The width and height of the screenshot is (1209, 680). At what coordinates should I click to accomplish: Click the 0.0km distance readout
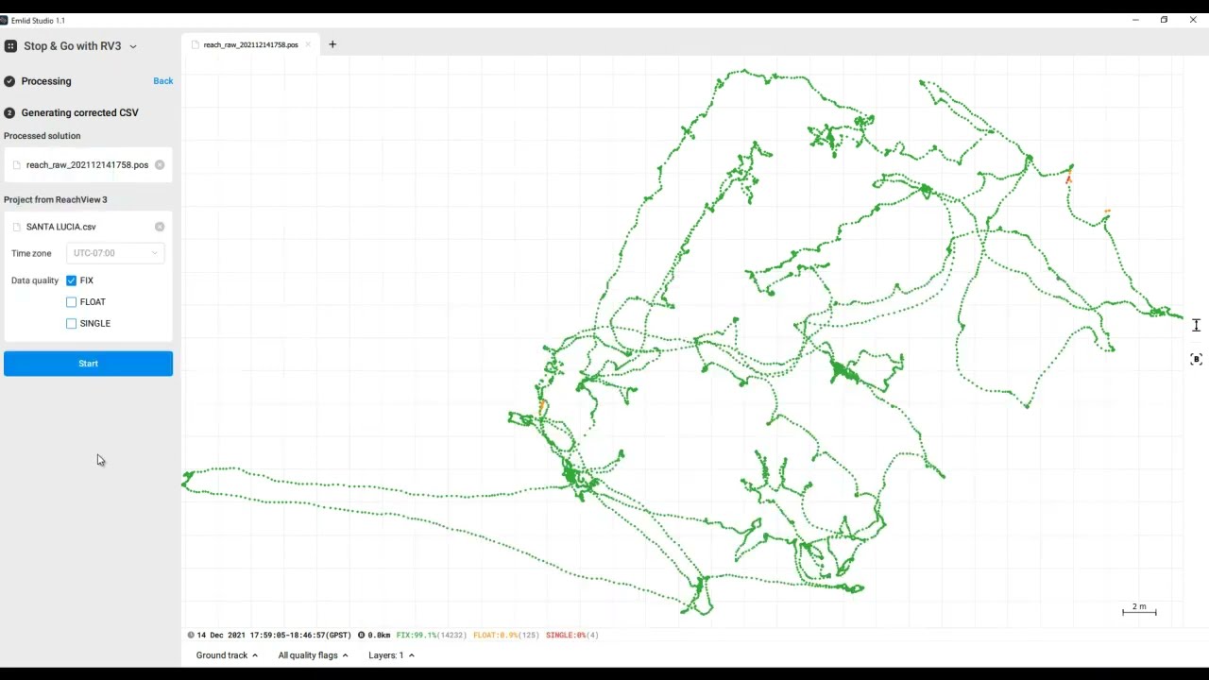[379, 636]
